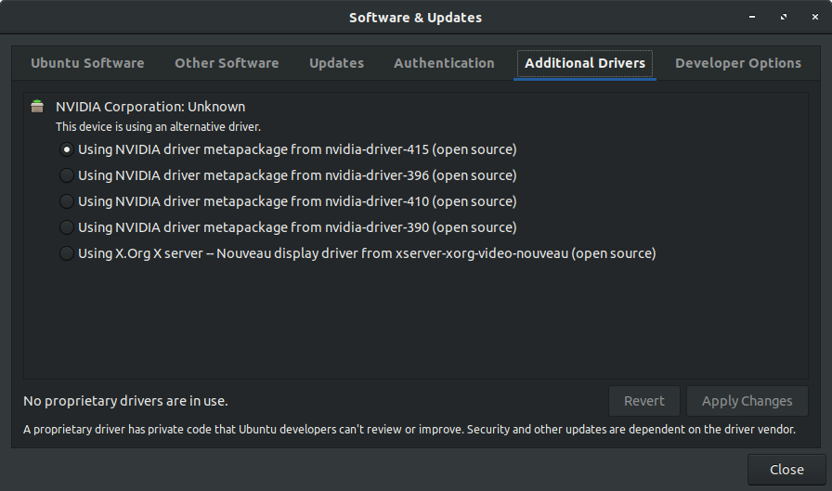Select the Additional Drivers tab
This screenshot has height=491, width=832.
(x=585, y=64)
